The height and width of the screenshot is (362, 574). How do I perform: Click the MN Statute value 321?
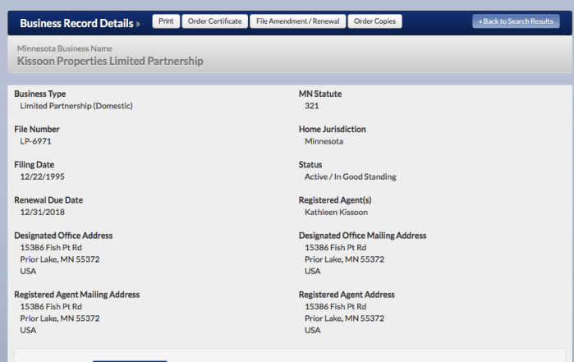pos(312,106)
